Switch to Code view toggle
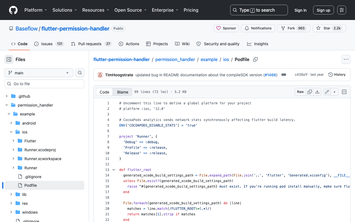Viewport: 355px width, 222px height. 105,92
